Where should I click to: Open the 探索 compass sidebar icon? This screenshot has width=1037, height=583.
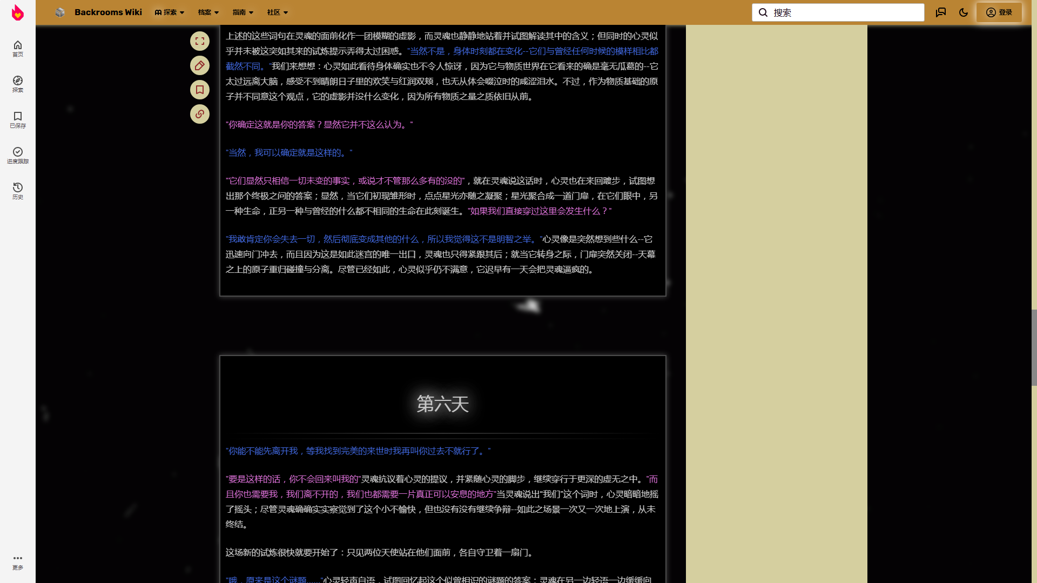coord(18,84)
